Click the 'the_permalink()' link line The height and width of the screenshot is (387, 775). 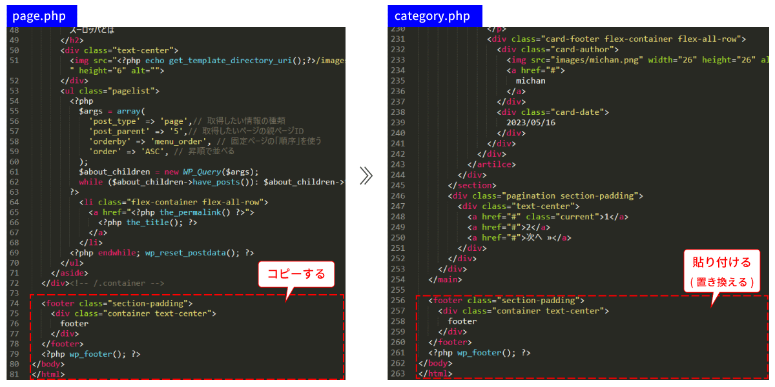point(171,213)
